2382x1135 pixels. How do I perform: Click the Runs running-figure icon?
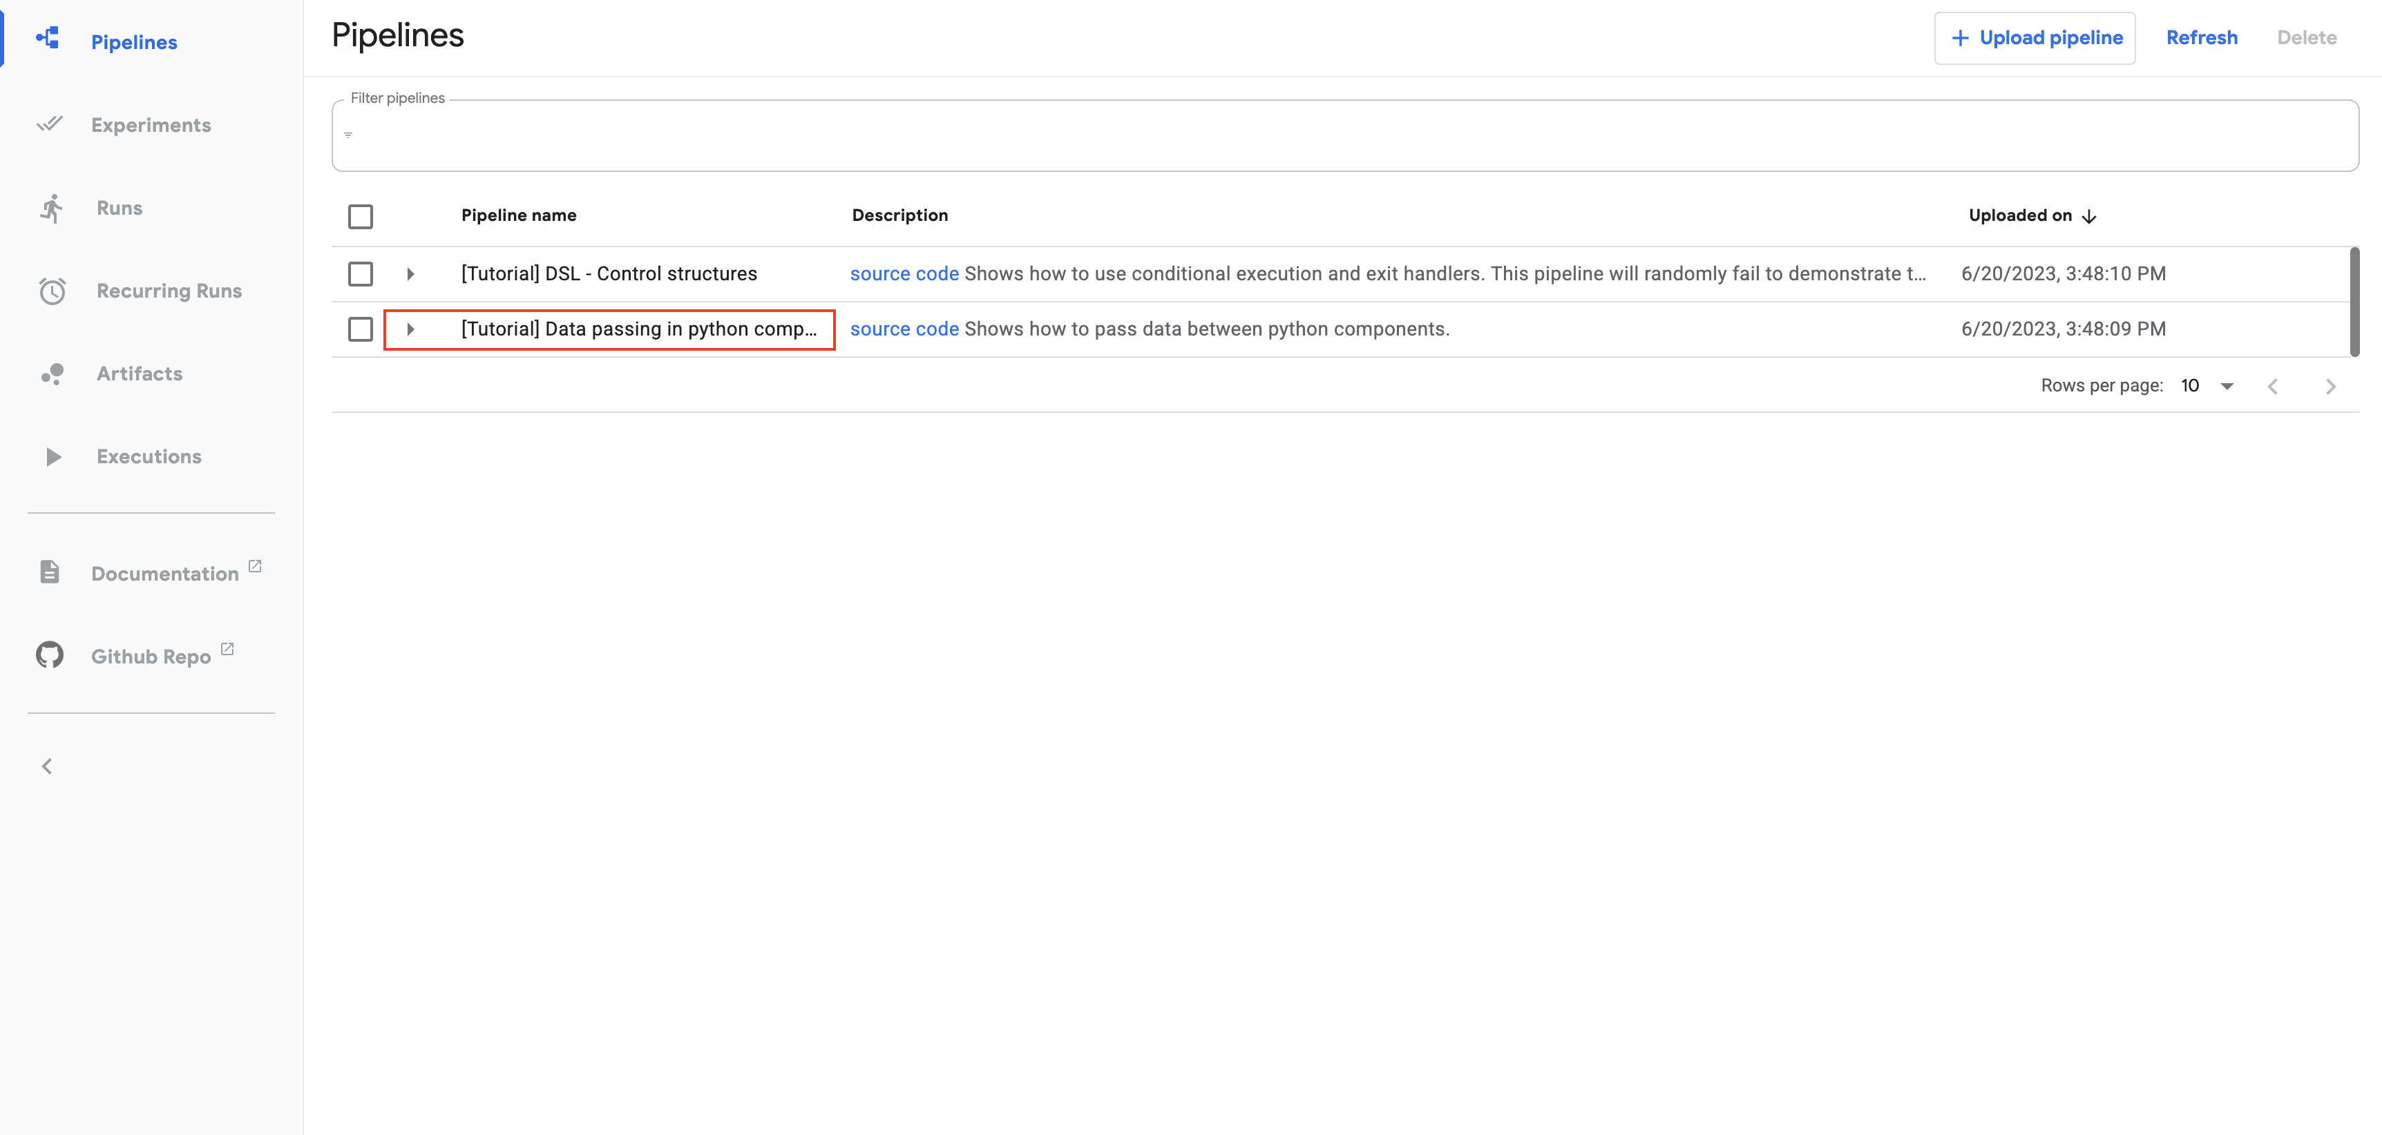pos(52,208)
